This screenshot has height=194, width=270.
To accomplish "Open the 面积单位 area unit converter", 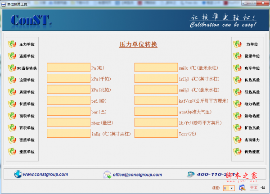I will 21,116.
